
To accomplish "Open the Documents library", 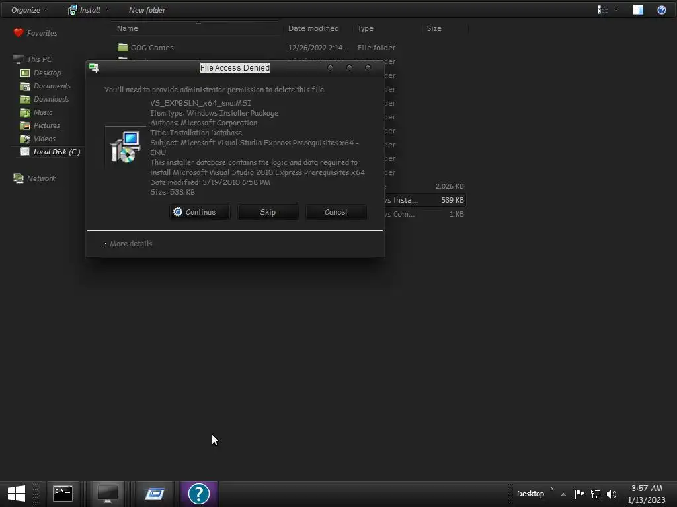I will click(x=52, y=86).
